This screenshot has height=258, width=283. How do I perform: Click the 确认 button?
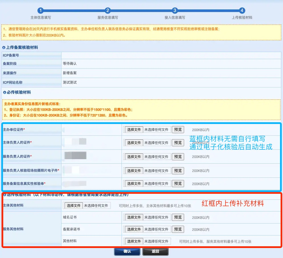pyautogui.click(x=127, y=251)
